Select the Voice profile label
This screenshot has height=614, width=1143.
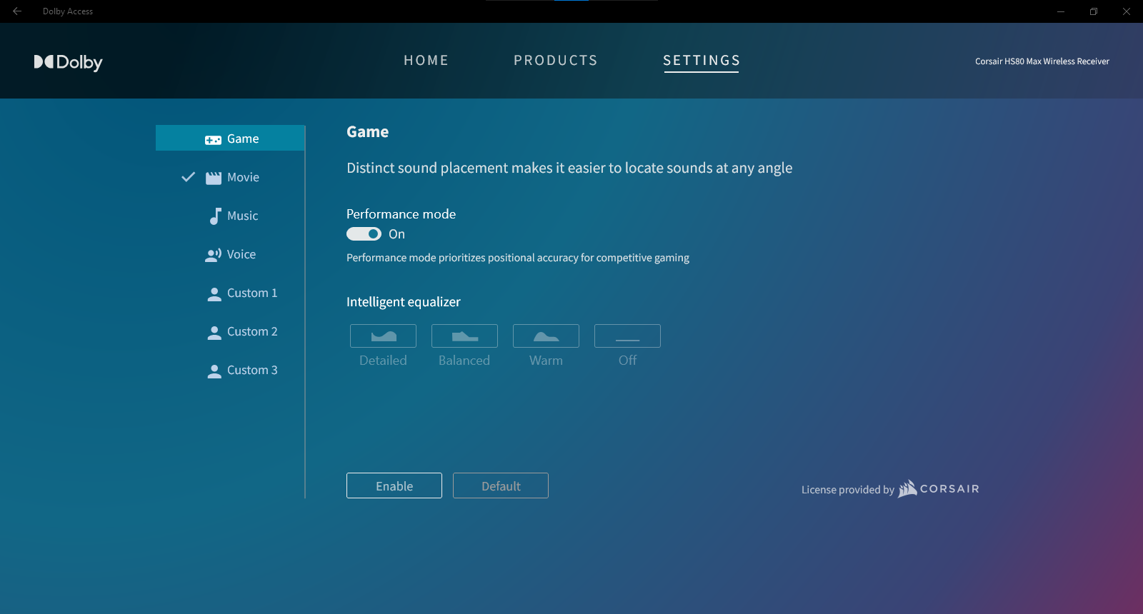241,254
